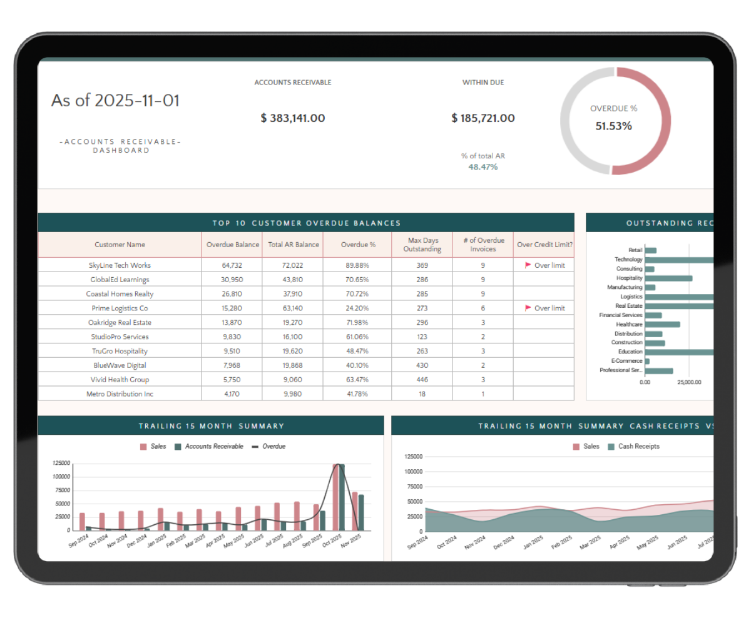
Task: Click the Over Credit Limit? column header
Action: click(x=544, y=245)
